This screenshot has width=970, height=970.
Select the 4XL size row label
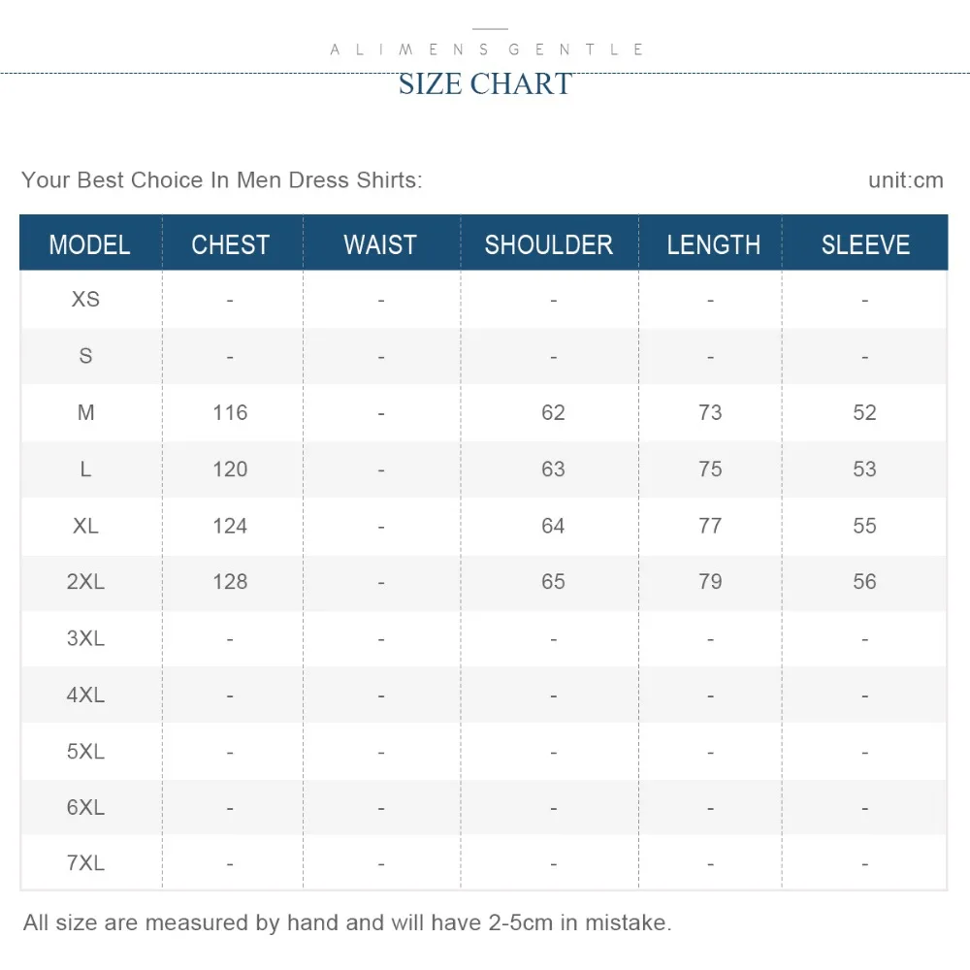point(85,695)
